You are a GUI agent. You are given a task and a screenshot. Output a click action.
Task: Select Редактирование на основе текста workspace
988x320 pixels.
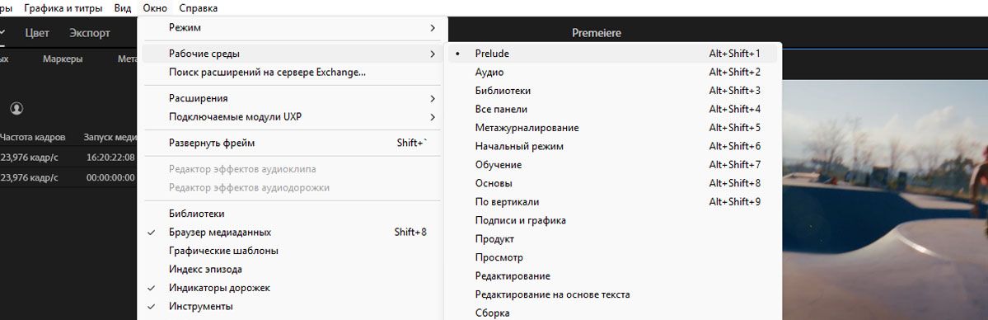612,294
